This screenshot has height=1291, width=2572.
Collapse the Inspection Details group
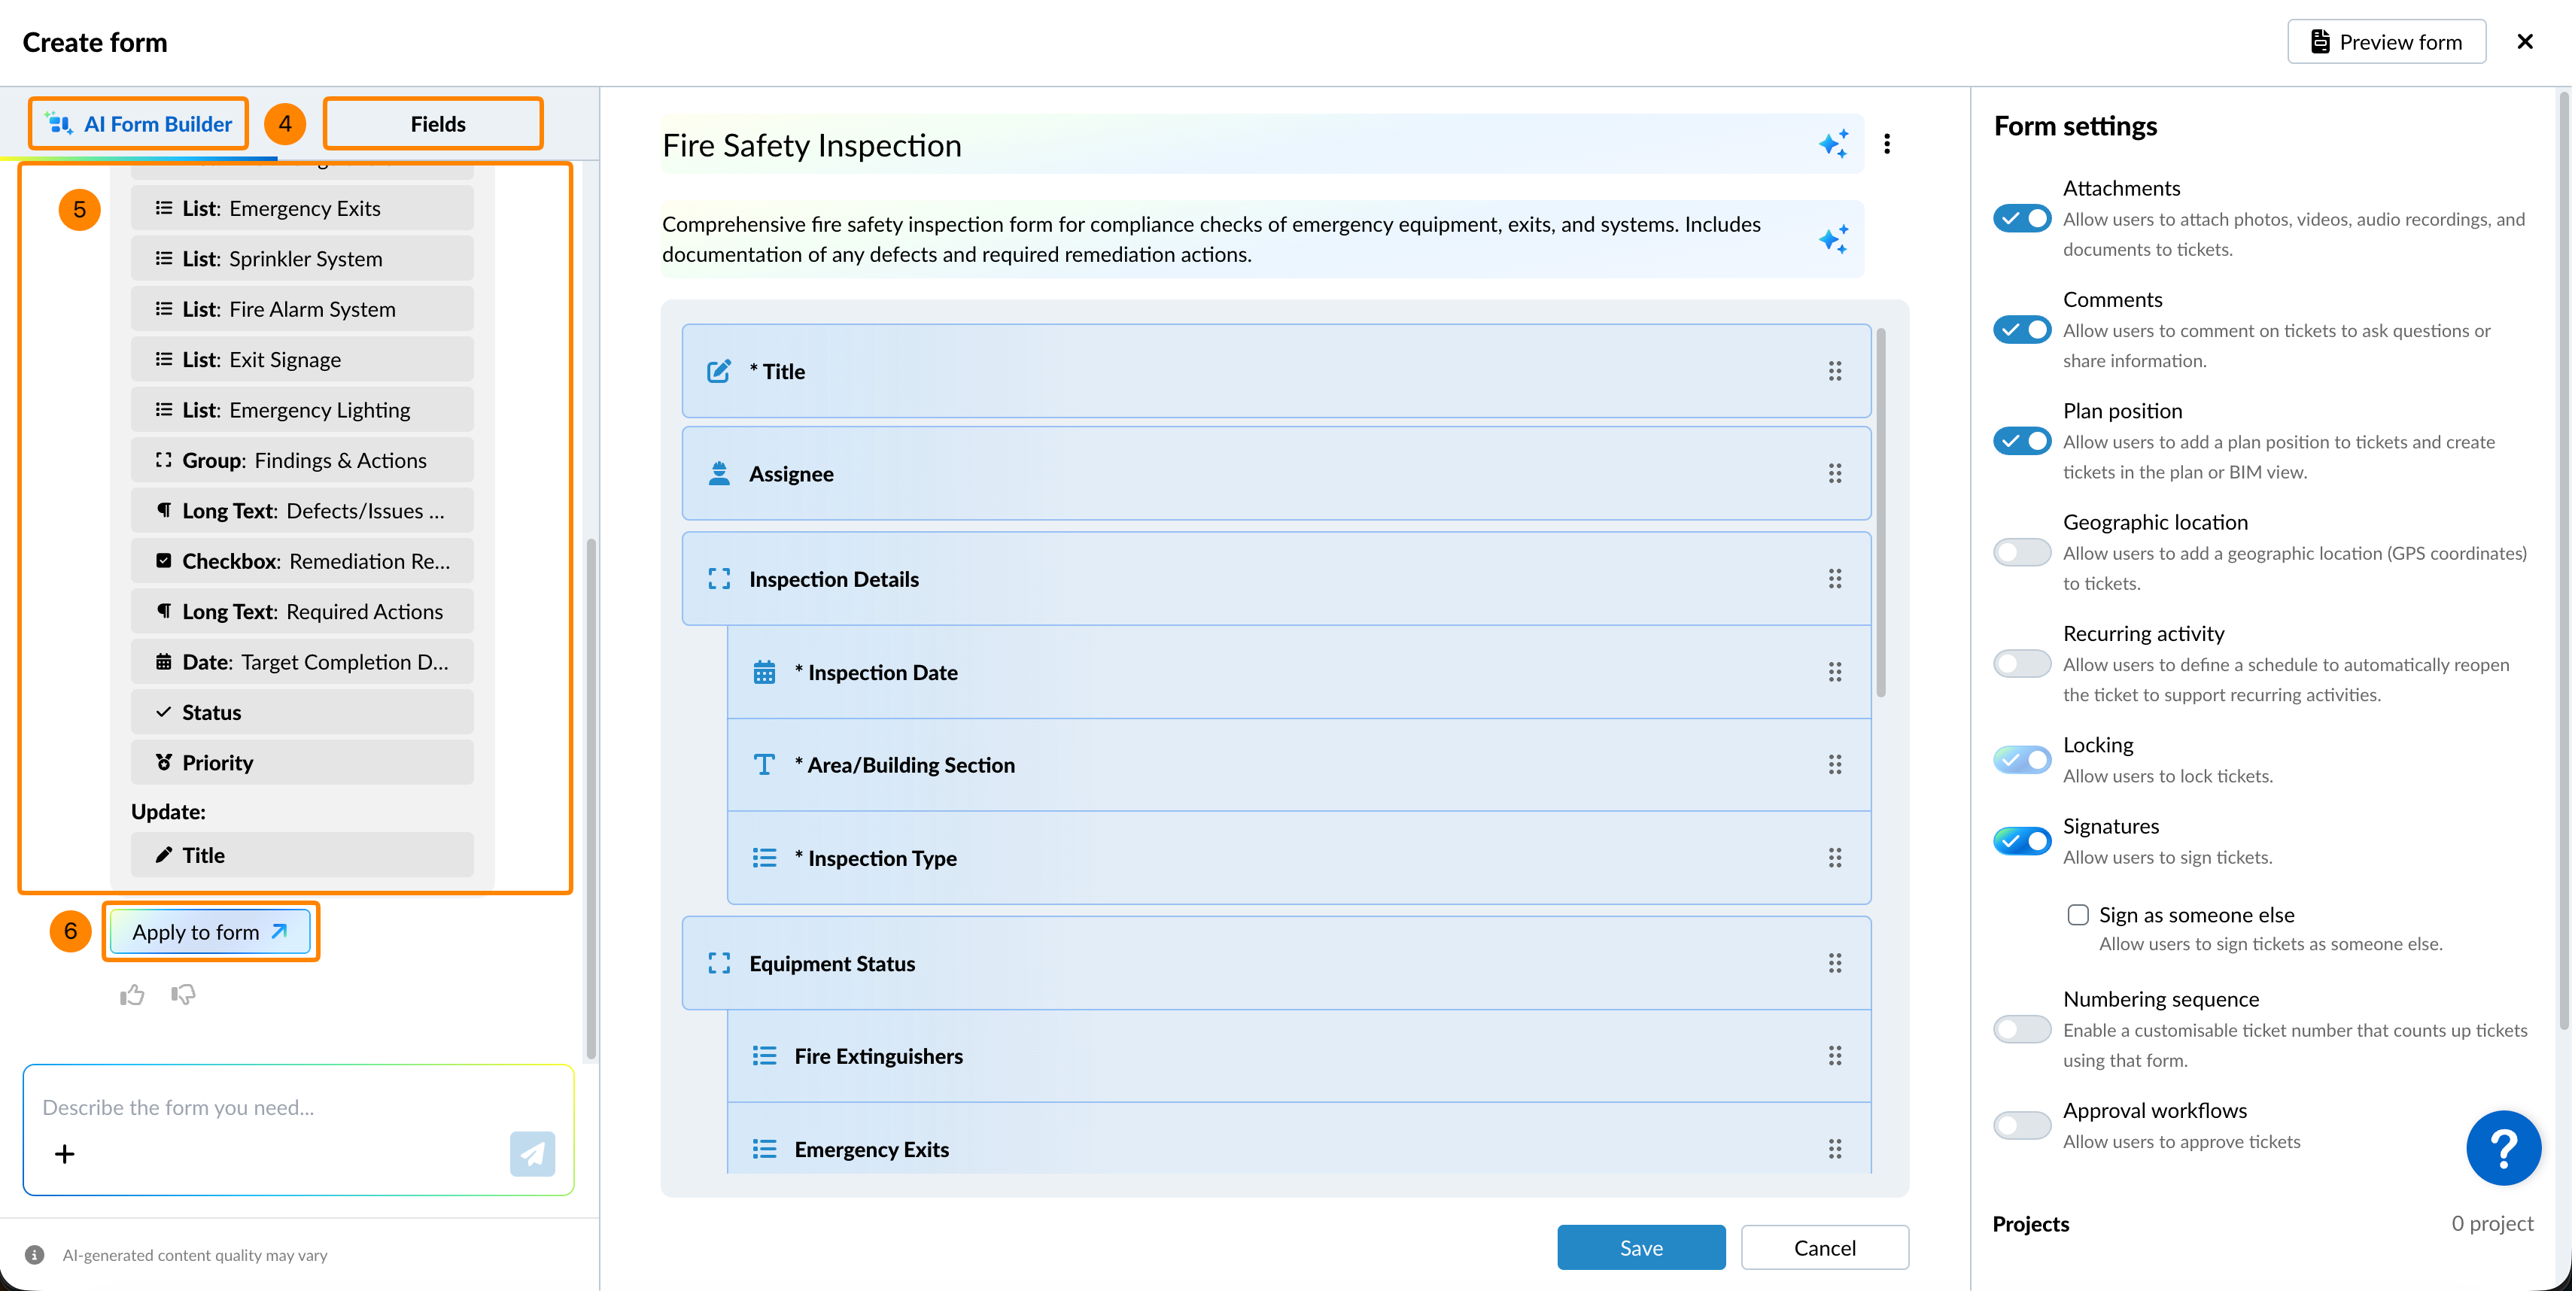coord(719,579)
